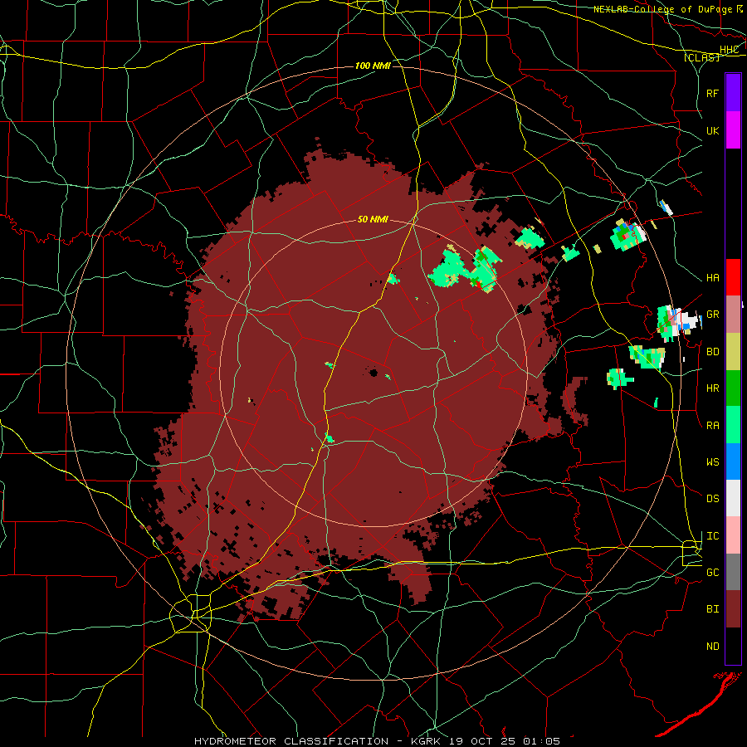Click the 50 NMI range ring label
Screen dimensions: 747x747
(373, 220)
